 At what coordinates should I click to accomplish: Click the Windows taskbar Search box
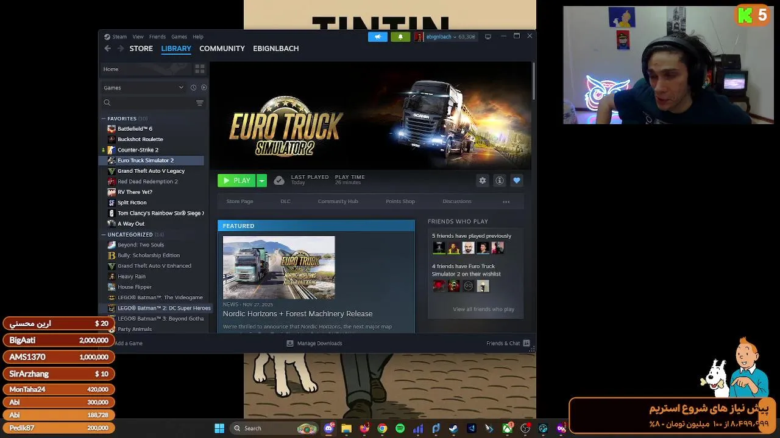pyautogui.click(x=274, y=428)
